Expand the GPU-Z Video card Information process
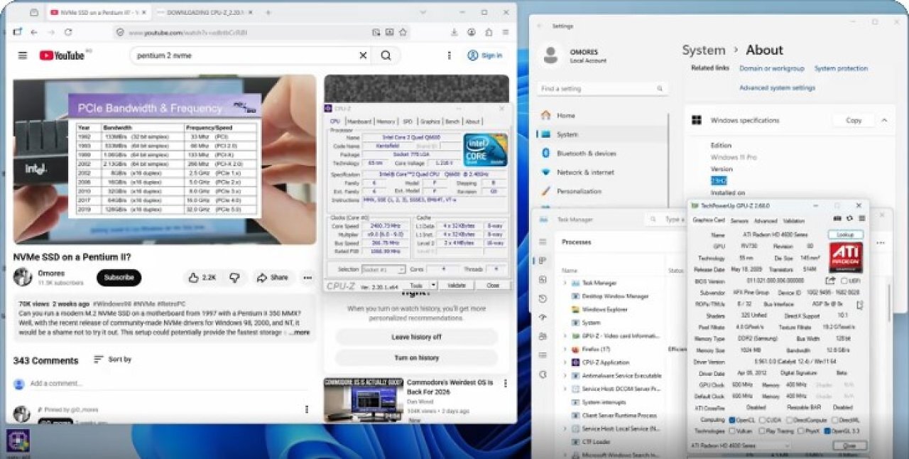 coord(565,336)
